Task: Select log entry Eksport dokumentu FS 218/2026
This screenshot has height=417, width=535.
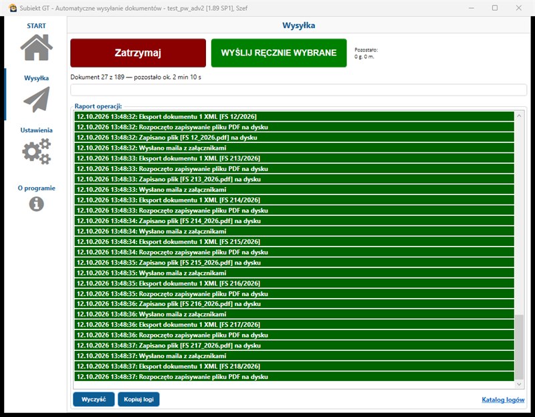Action: click(x=294, y=366)
